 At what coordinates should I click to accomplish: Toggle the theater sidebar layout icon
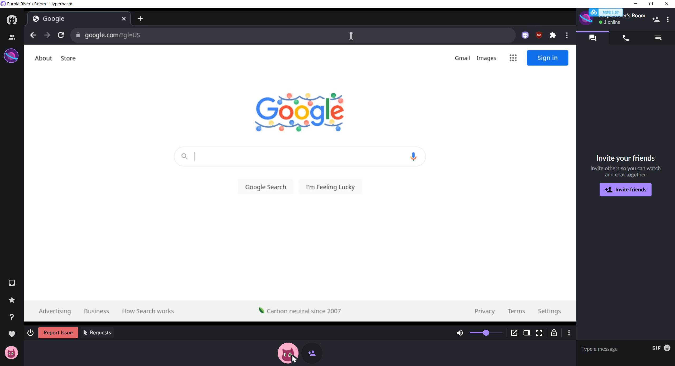click(527, 333)
